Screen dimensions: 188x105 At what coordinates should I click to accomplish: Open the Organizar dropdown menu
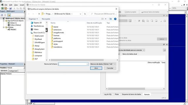tap(33, 19)
